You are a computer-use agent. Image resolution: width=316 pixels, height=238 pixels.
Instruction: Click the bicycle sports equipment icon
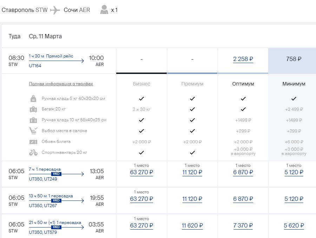(x=33, y=152)
